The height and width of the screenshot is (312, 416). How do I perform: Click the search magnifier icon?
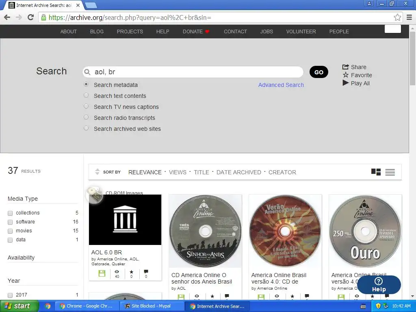87,72
